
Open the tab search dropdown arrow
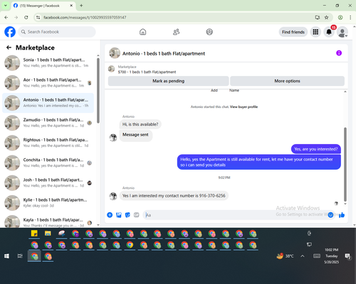pyautogui.click(x=6, y=6)
